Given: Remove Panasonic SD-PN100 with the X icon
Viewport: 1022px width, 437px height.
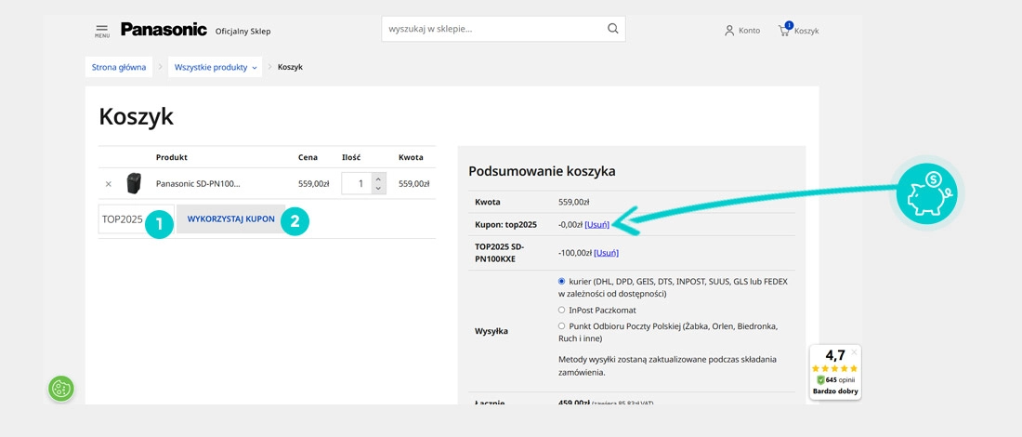Looking at the screenshot, I should tap(108, 184).
